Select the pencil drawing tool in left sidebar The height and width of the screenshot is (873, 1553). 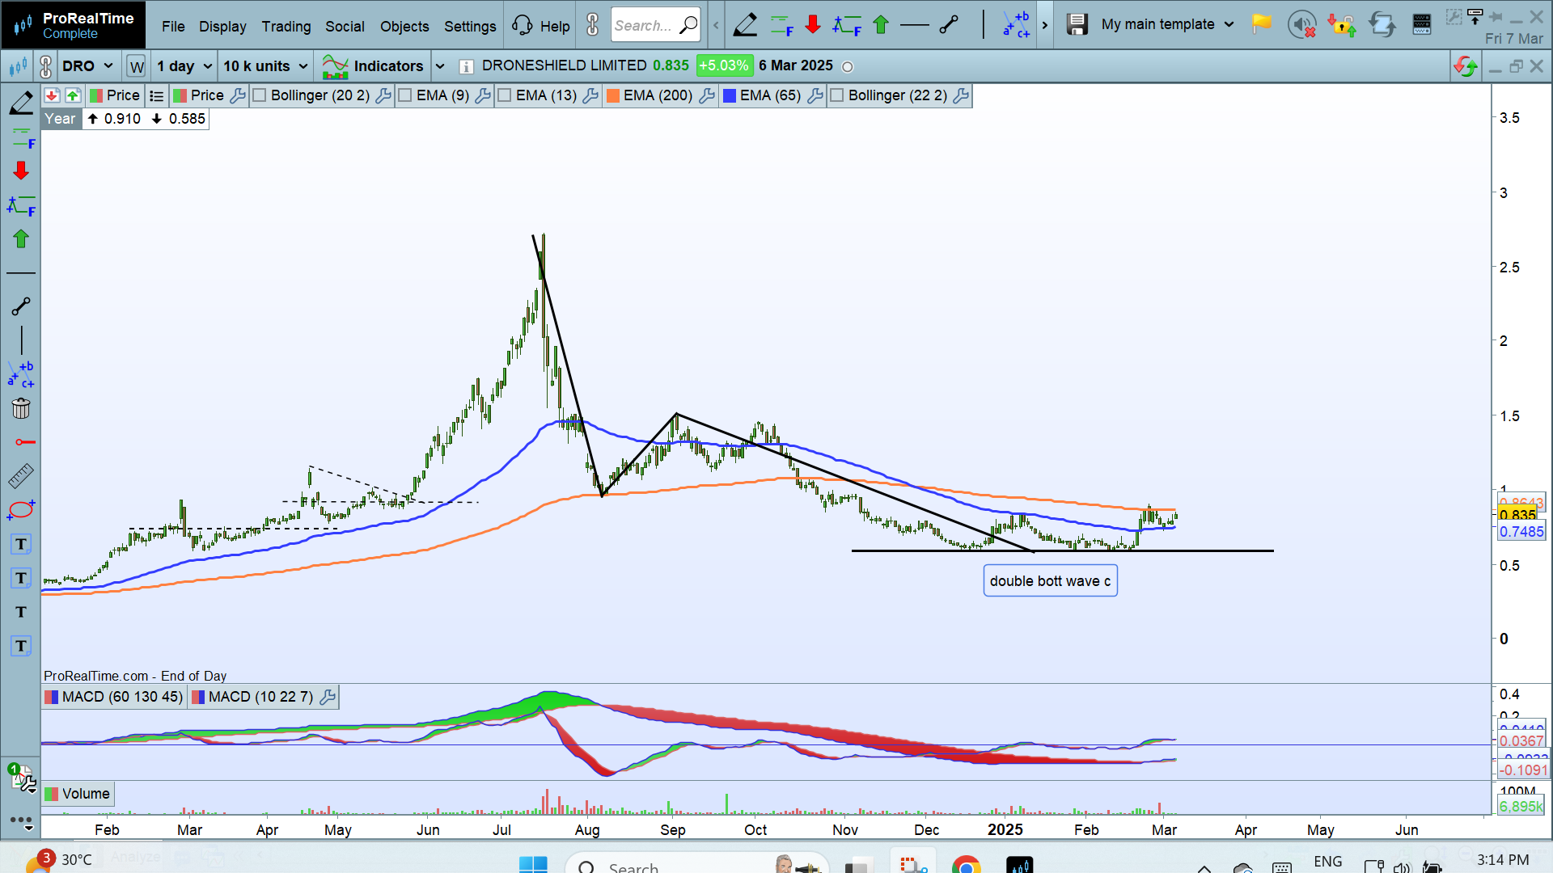pos(21,103)
